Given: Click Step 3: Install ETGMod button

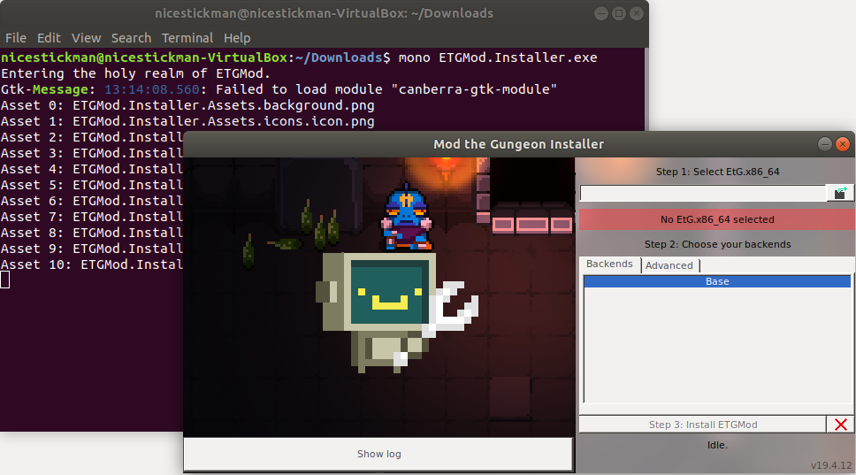Looking at the screenshot, I should (703, 425).
